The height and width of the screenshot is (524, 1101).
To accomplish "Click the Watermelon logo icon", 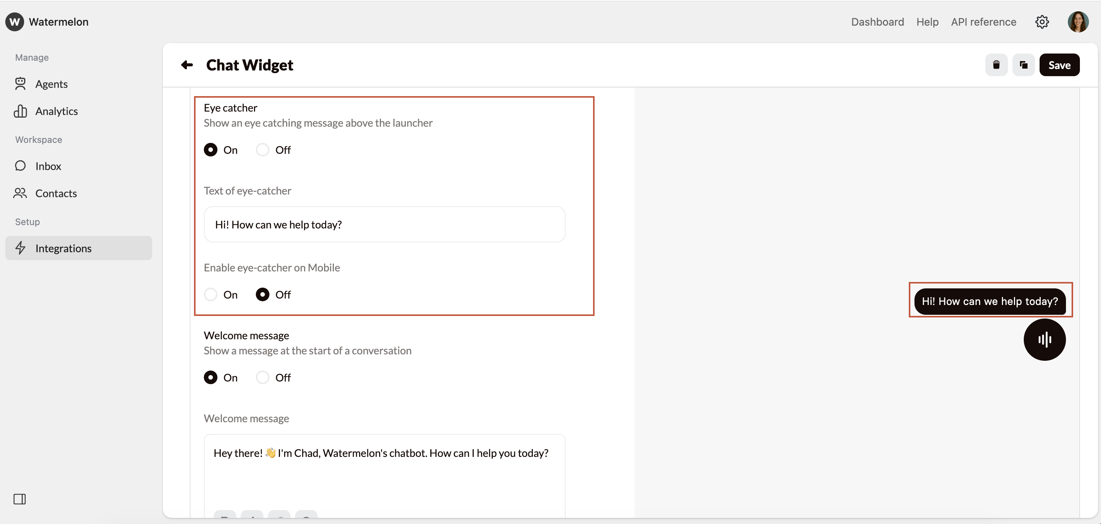I will point(15,22).
